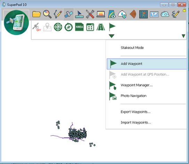Image resolution: width=189 pixels, height=164 pixels.
Task: Toggle the yellow padlock lock icon
Action: point(184,10)
